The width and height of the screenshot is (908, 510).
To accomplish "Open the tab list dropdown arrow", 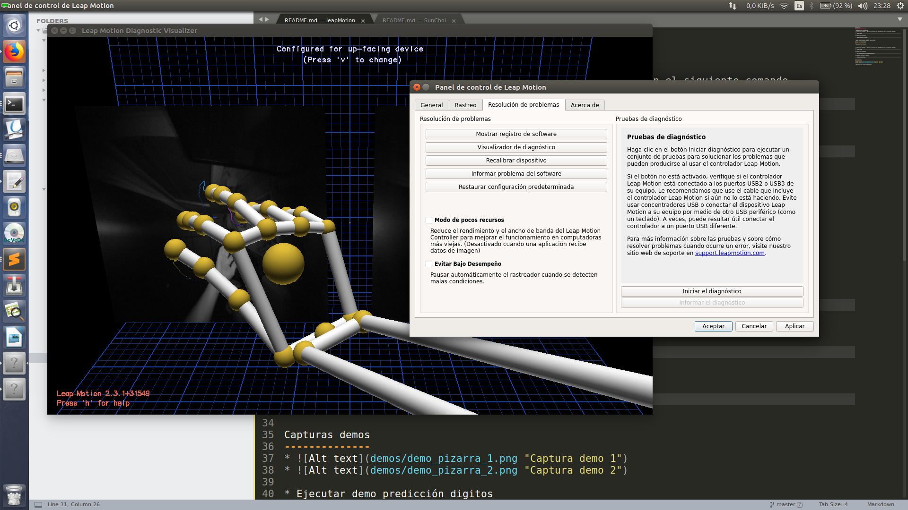I will click(899, 19).
